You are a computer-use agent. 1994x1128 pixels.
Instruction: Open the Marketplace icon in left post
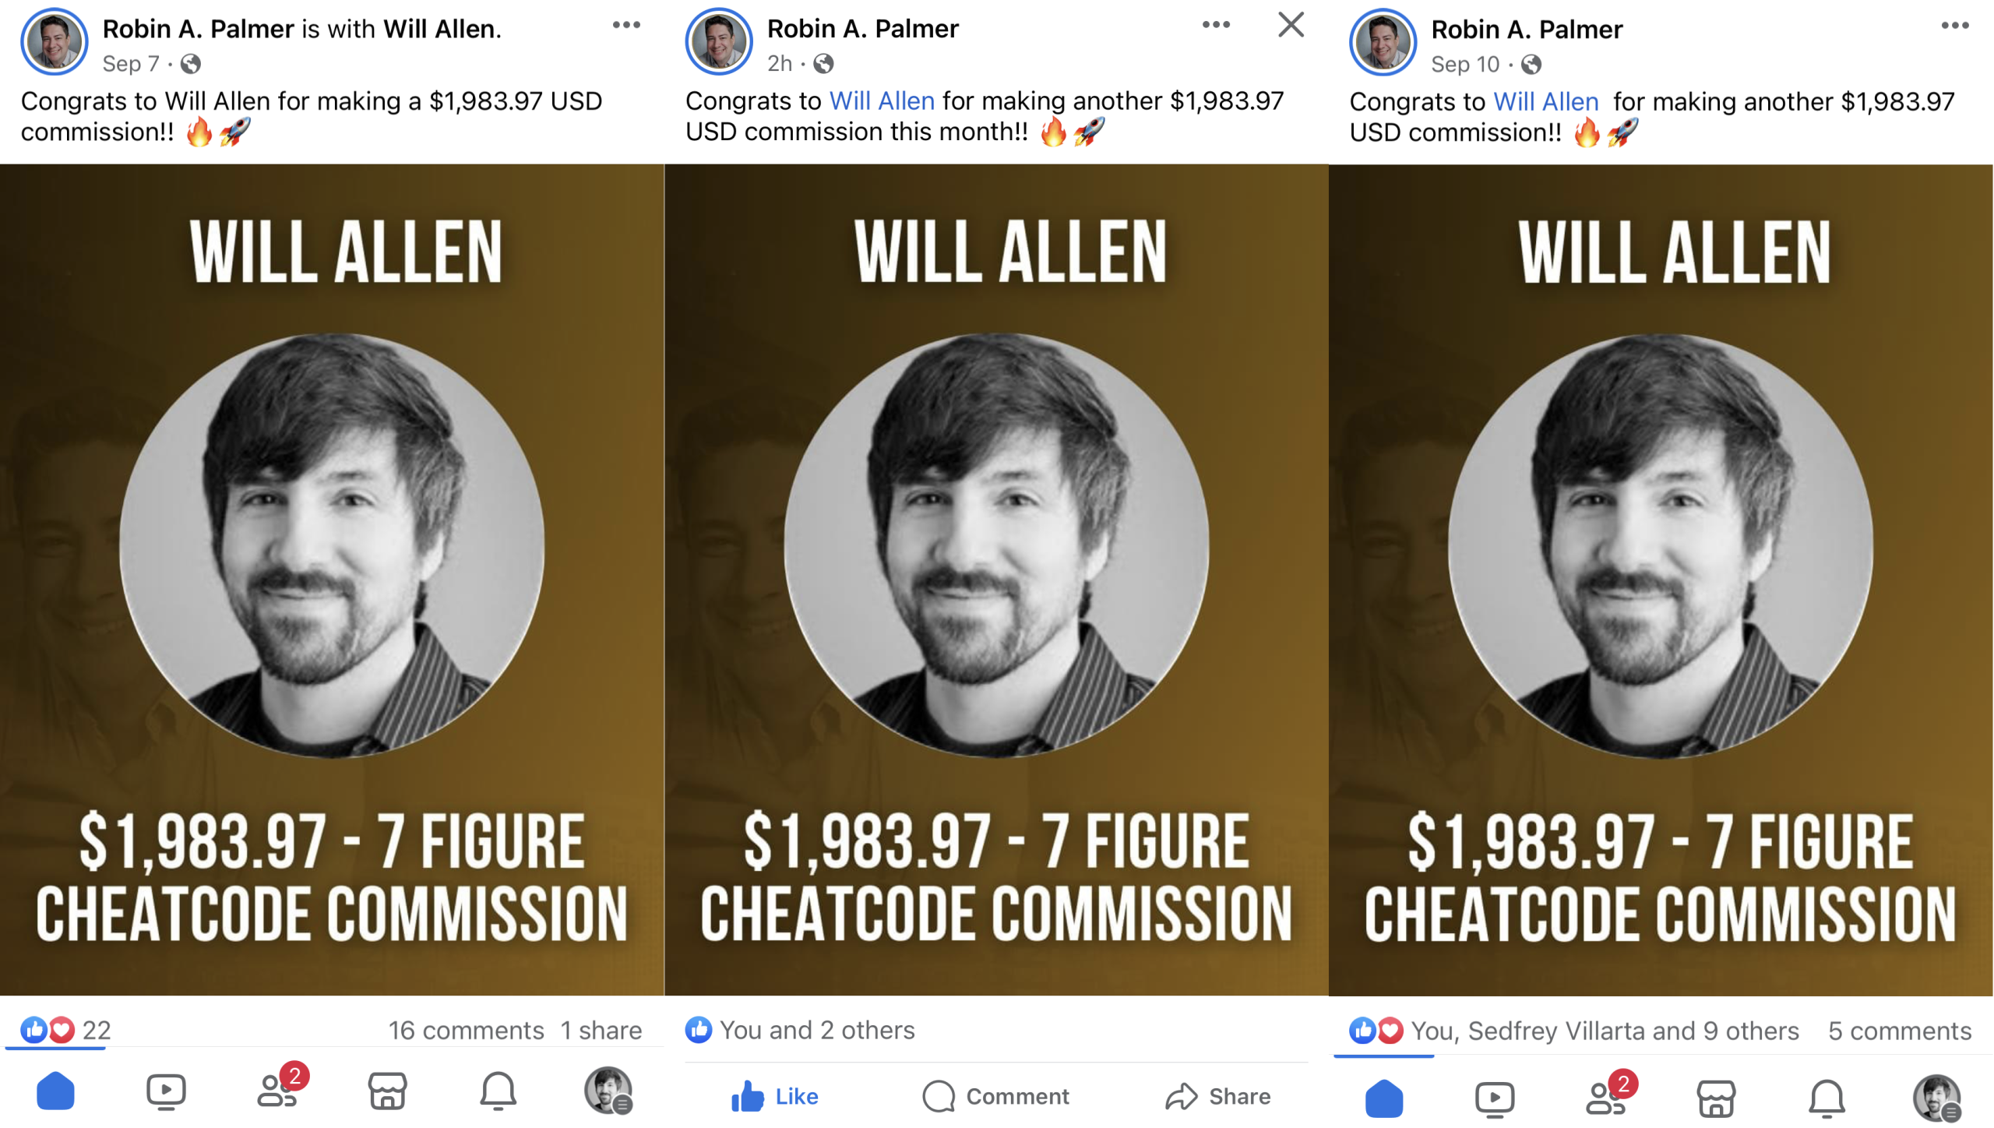click(387, 1091)
